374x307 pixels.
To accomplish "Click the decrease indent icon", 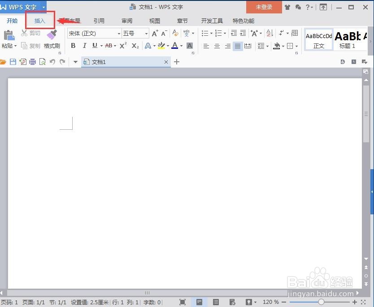I will [234, 33].
